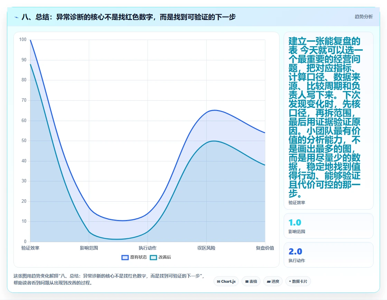Viewport: 387px width, 300px height.
Task: Click the 90 y-axis value
Action: click(x=24, y=60)
